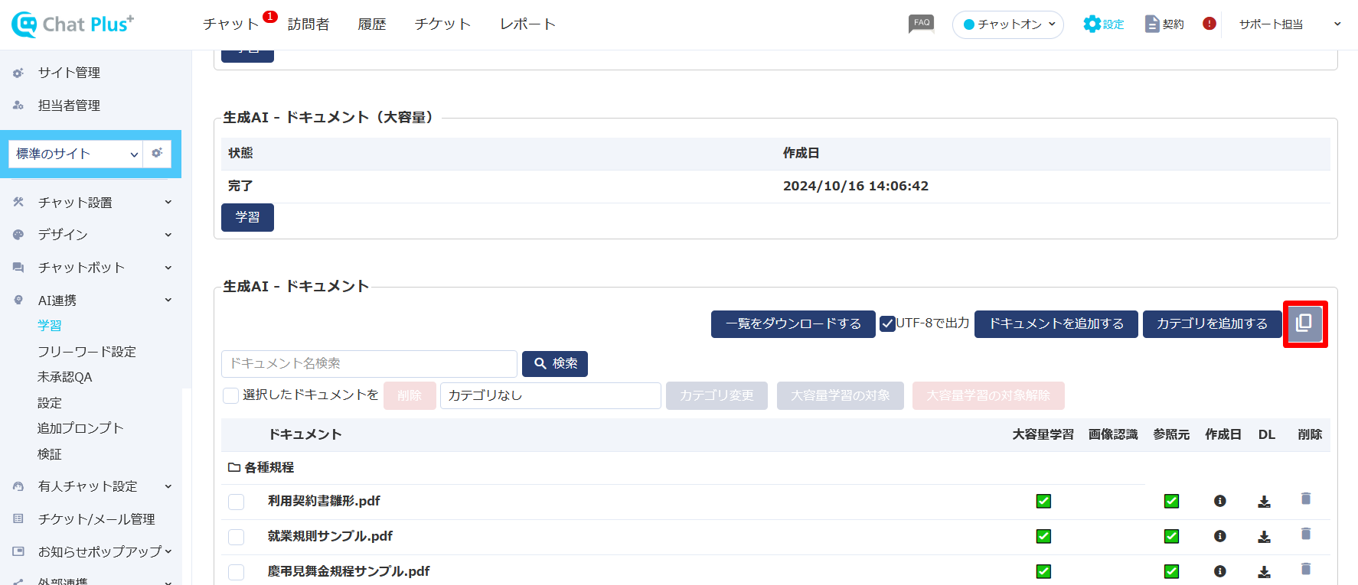Expand the チャットボット sidebar section
The height and width of the screenshot is (585, 1358).
(92, 268)
